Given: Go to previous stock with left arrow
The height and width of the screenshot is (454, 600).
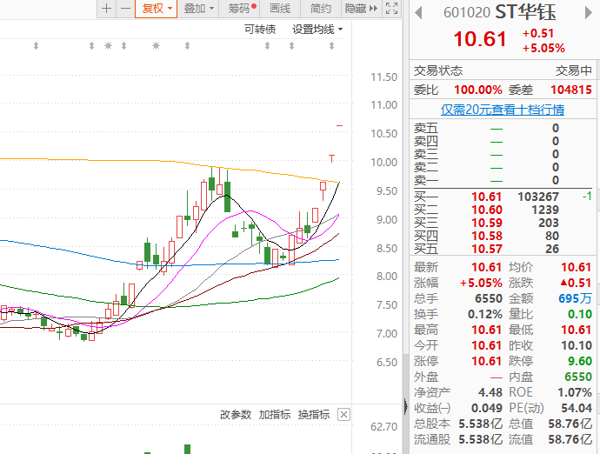Looking at the screenshot, I should [418, 12].
